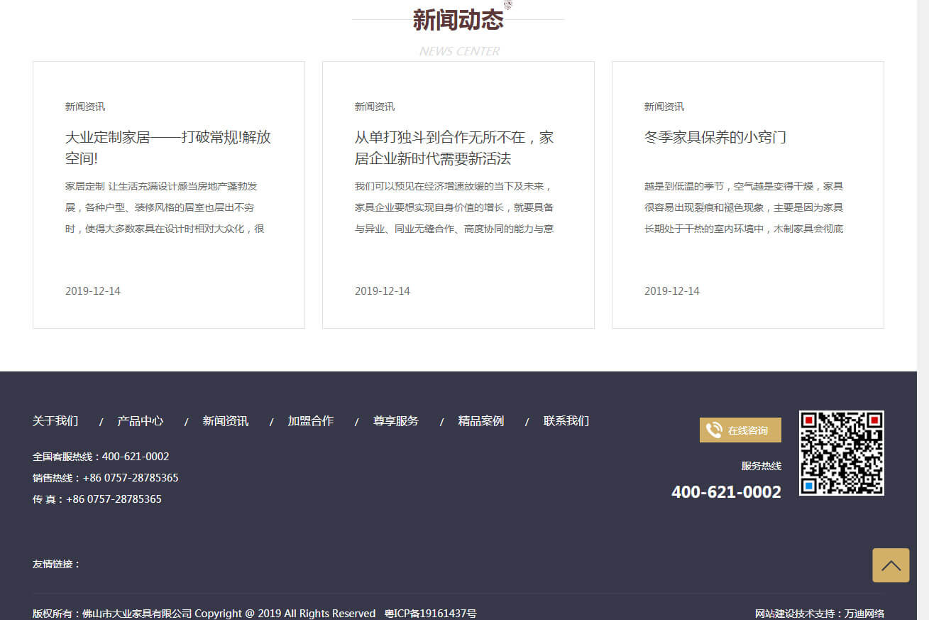Open 加盟合作 footer link
This screenshot has width=929, height=620.
pos(311,421)
